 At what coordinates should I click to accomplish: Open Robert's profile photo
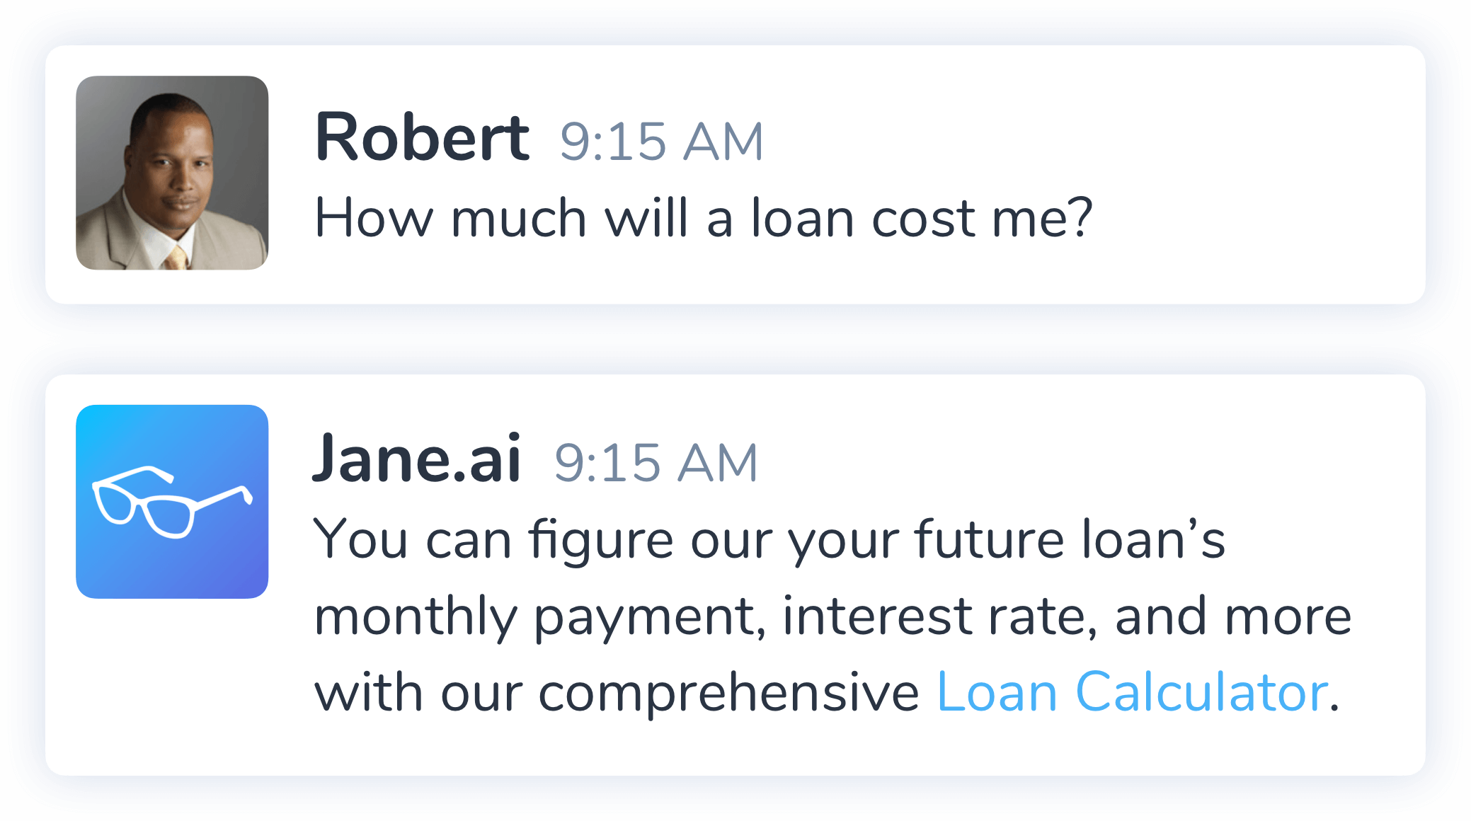(x=172, y=173)
